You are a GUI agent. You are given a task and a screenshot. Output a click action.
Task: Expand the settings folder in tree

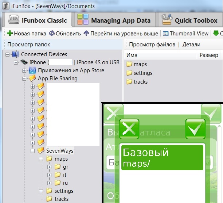pos(41,191)
